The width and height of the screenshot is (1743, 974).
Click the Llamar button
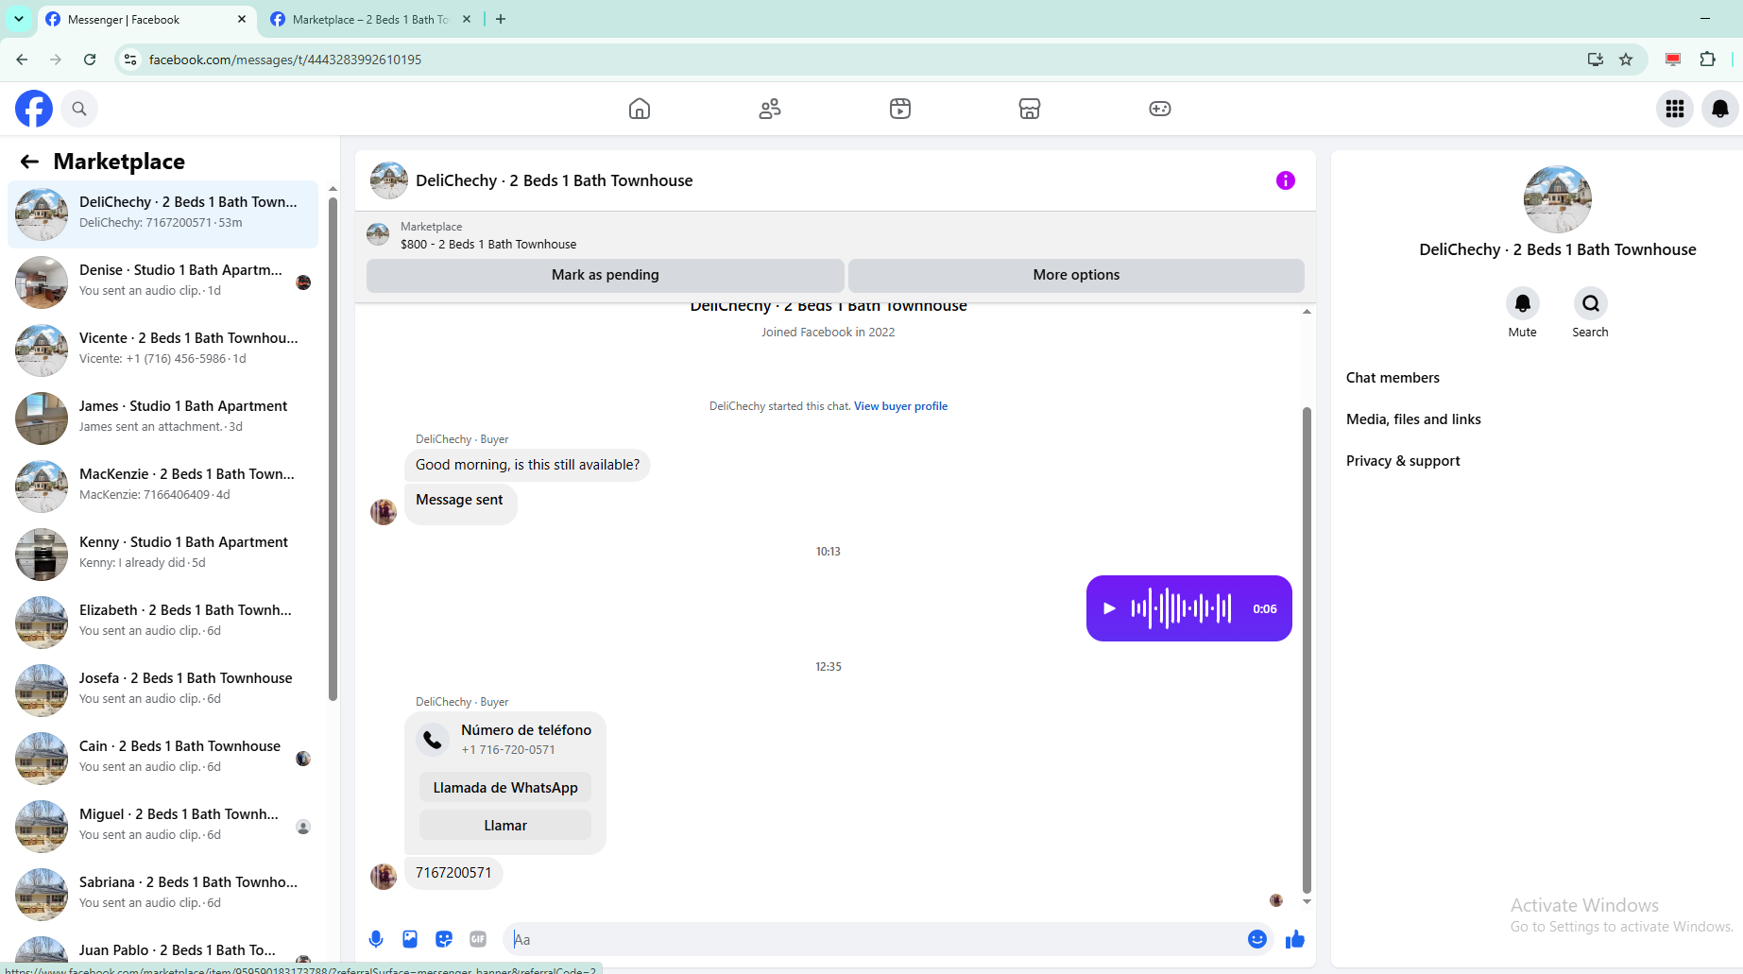505,826
